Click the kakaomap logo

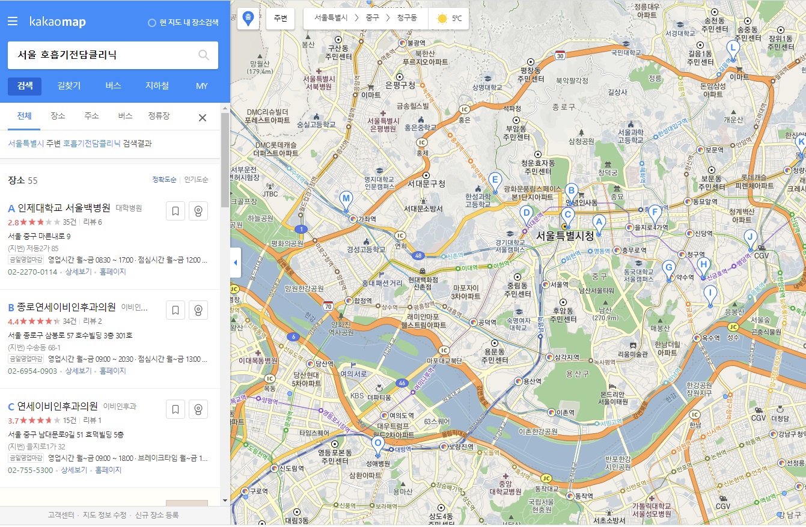58,22
